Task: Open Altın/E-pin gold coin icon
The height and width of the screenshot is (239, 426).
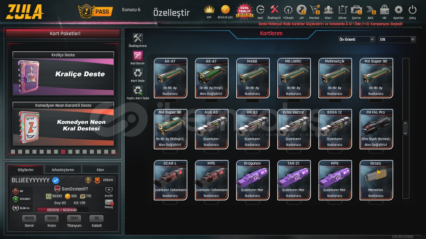Action: (225, 10)
